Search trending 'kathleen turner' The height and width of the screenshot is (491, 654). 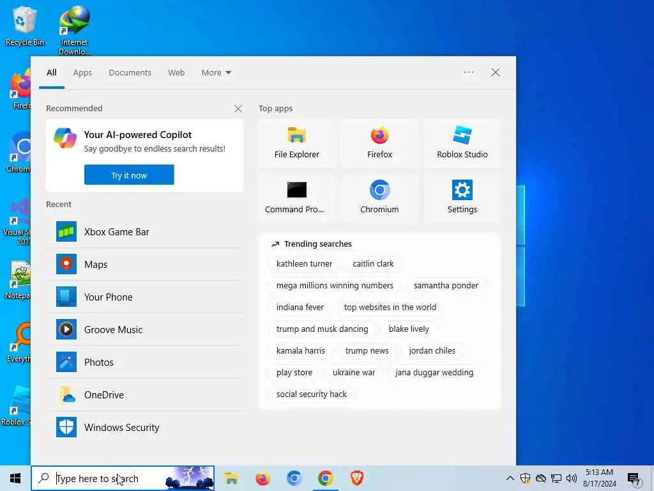click(x=304, y=264)
